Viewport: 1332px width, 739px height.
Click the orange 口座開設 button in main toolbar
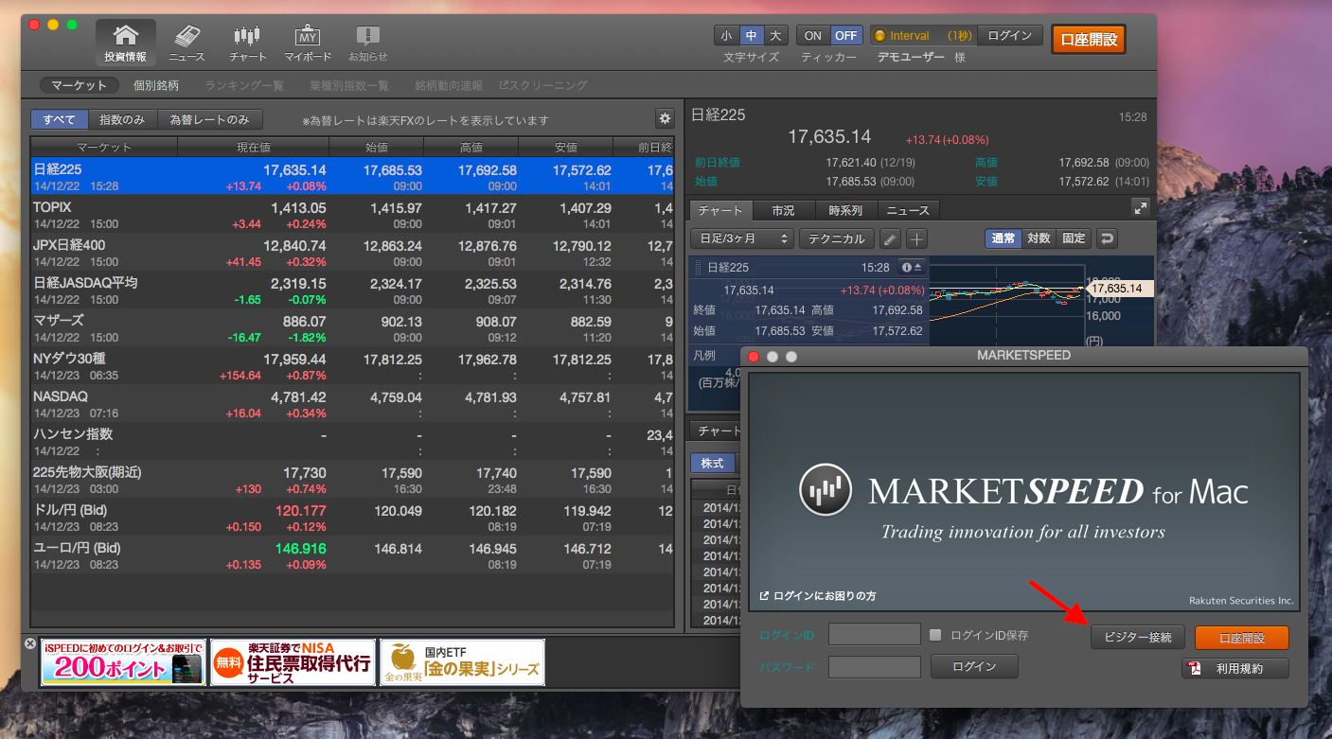point(1089,40)
